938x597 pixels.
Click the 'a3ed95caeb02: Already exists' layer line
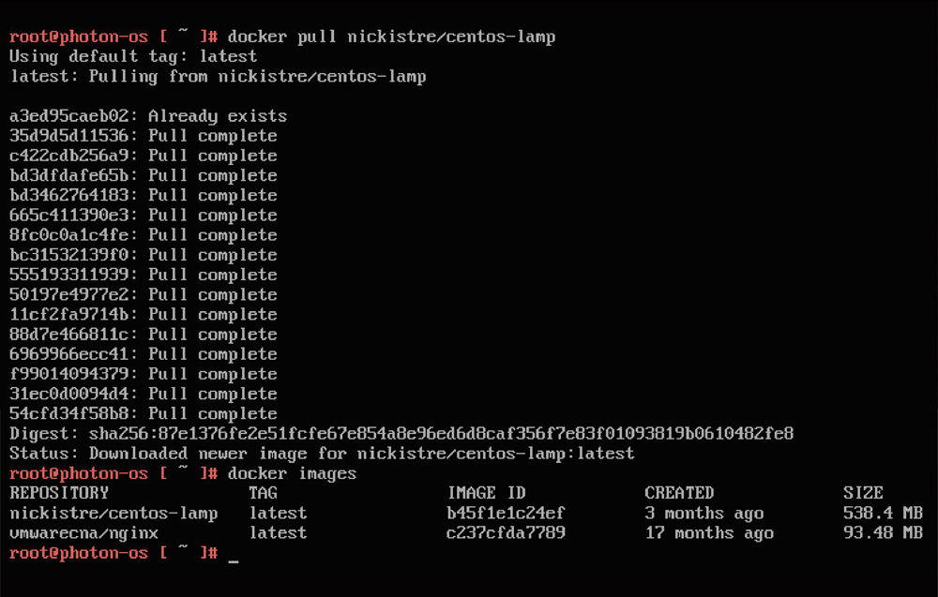[148, 116]
